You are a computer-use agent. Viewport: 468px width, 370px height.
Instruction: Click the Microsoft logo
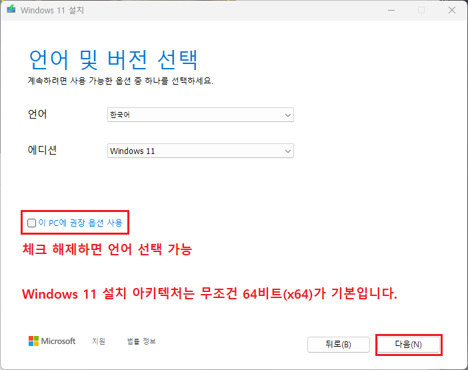[x=52, y=341]
